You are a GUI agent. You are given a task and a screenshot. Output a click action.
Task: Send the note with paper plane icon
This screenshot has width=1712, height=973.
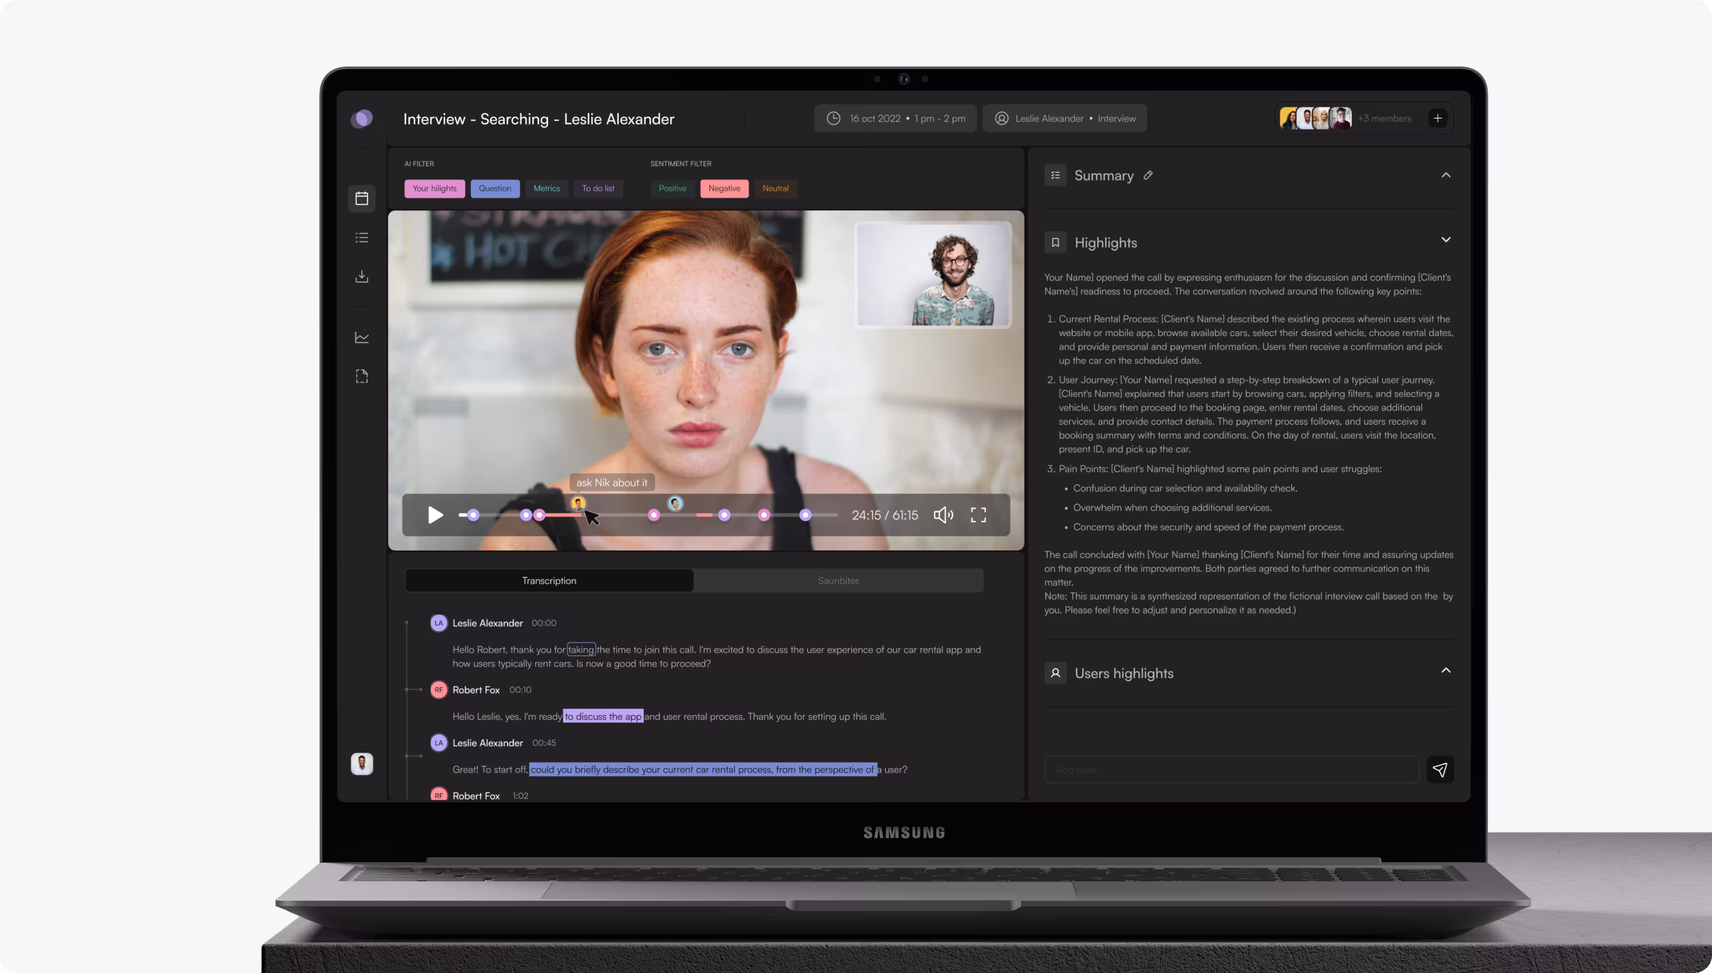point(1440,770)
